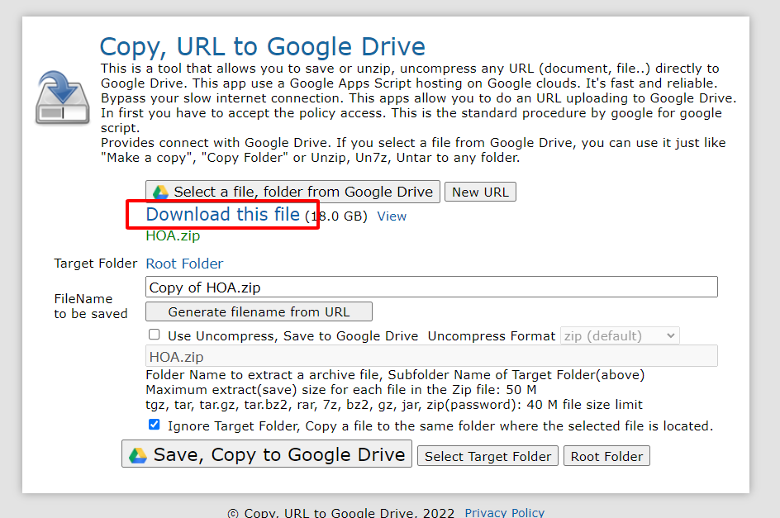Open the Root Folder target link
Image resolution: width=780 pixels, height=518 pixels.
point(184,264)
